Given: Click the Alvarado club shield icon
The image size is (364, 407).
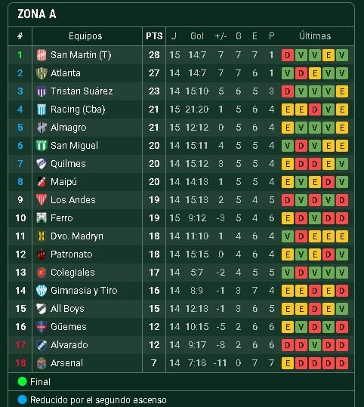Looking at the screenshot, I should 42,345.
